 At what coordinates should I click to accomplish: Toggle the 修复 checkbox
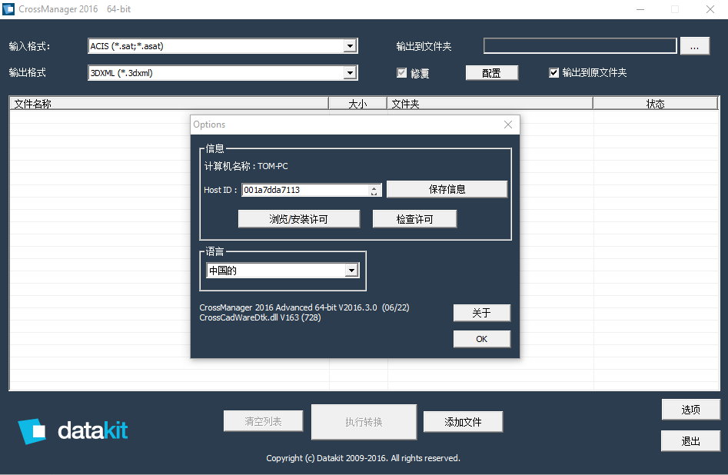[x=401, y=73]
